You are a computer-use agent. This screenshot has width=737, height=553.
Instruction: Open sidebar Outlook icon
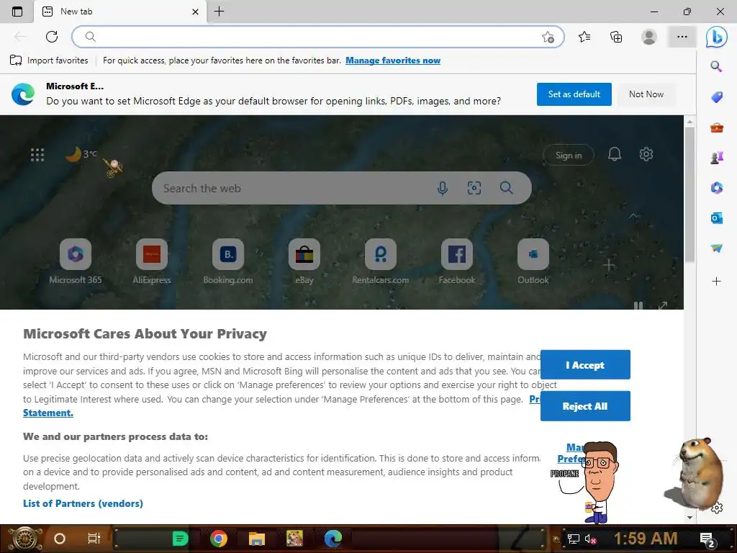[x=716, y=217]
